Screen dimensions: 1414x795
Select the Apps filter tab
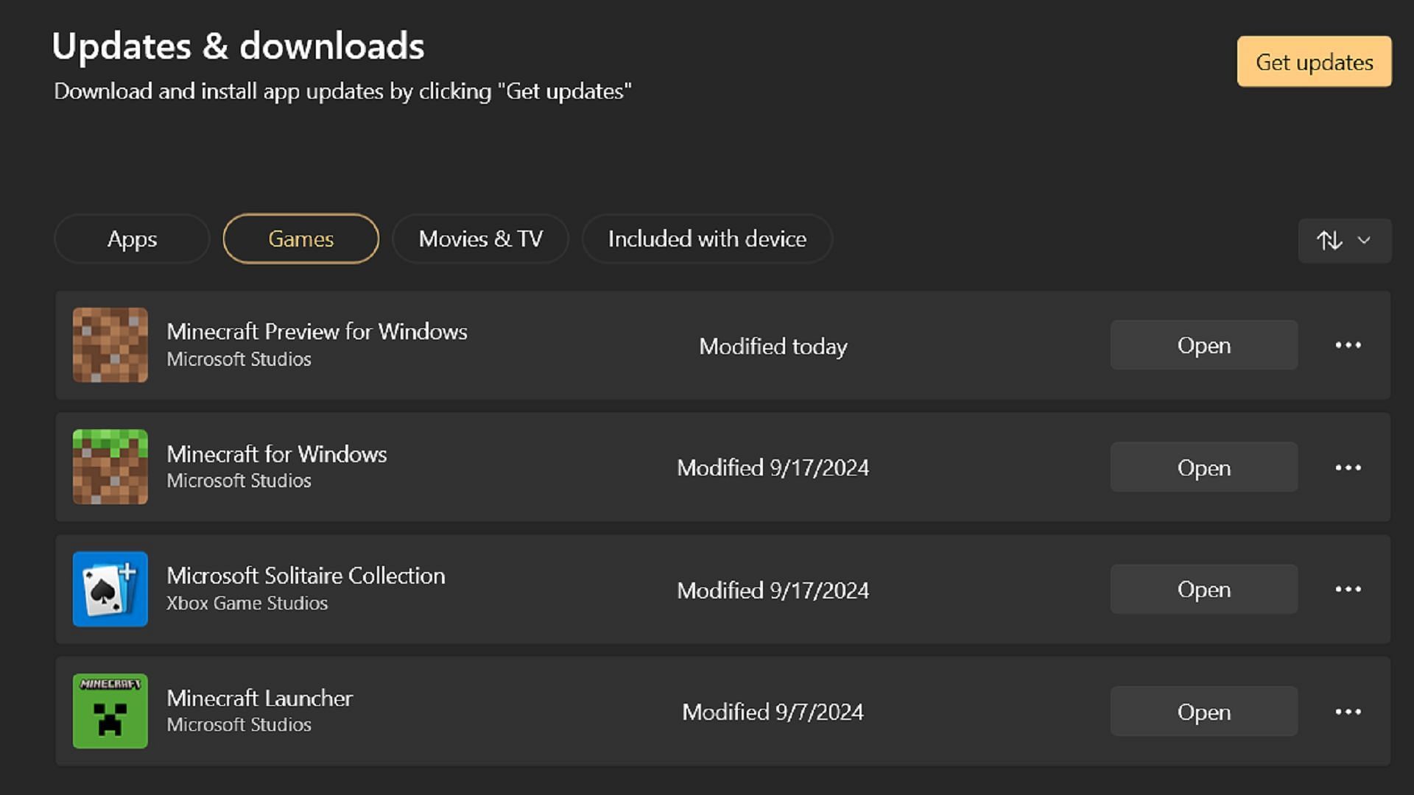[x=133, y=239]
